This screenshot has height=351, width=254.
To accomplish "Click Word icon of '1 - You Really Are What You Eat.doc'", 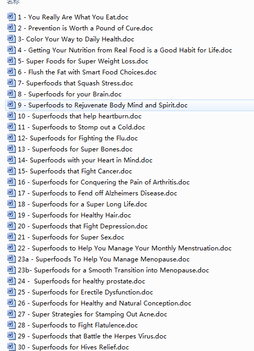I will (12, 17).
